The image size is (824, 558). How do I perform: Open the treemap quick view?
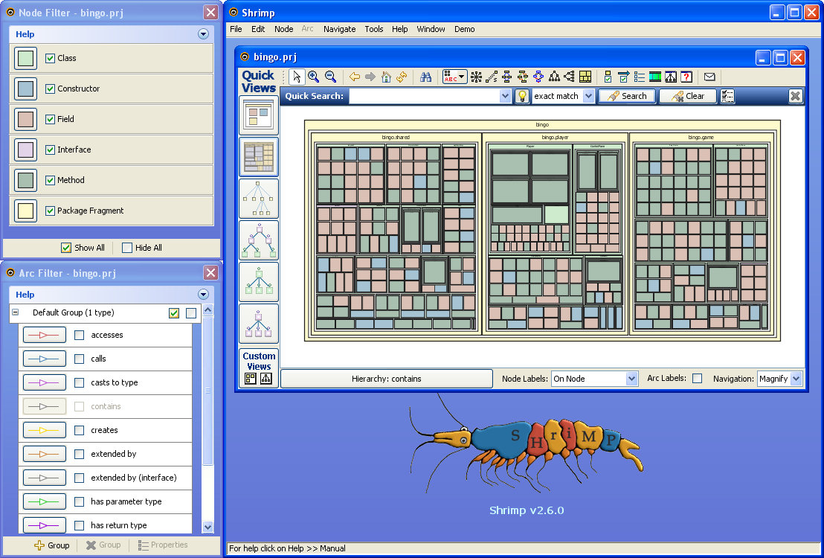pos(259,157)
